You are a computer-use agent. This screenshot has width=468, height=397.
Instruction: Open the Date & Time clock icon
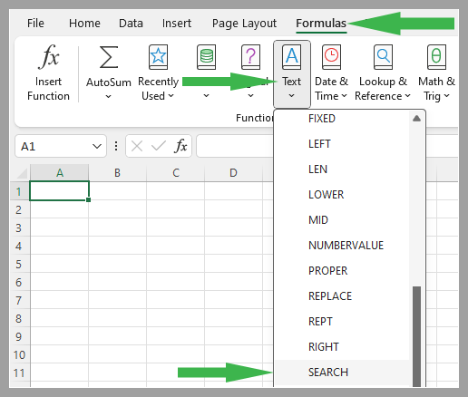[x=331, y=57]
